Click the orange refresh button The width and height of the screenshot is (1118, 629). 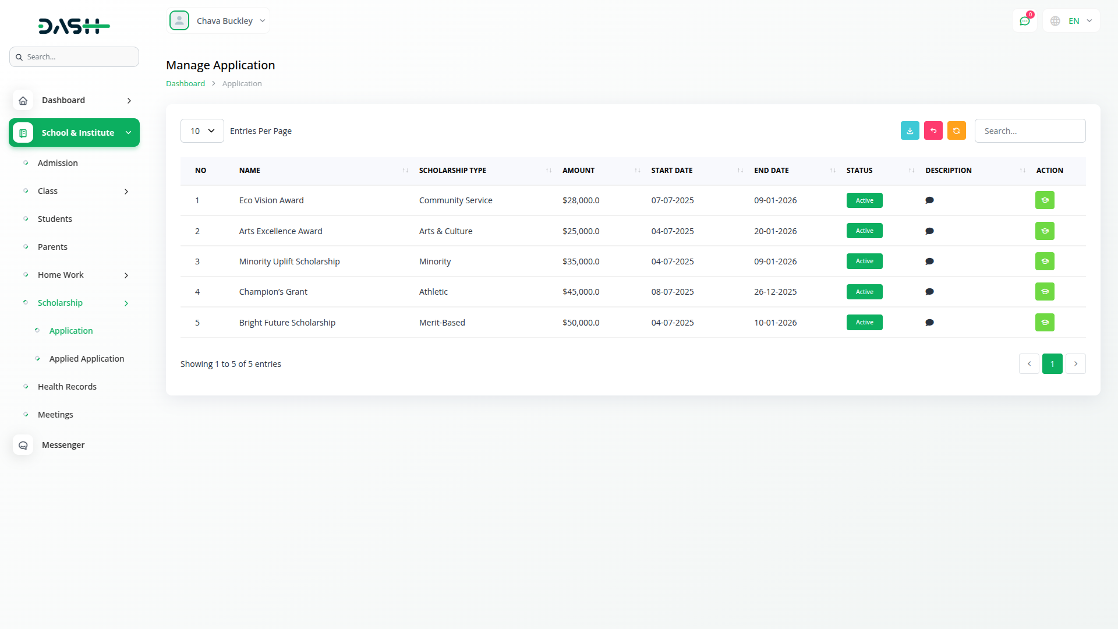tap(956, 131)
